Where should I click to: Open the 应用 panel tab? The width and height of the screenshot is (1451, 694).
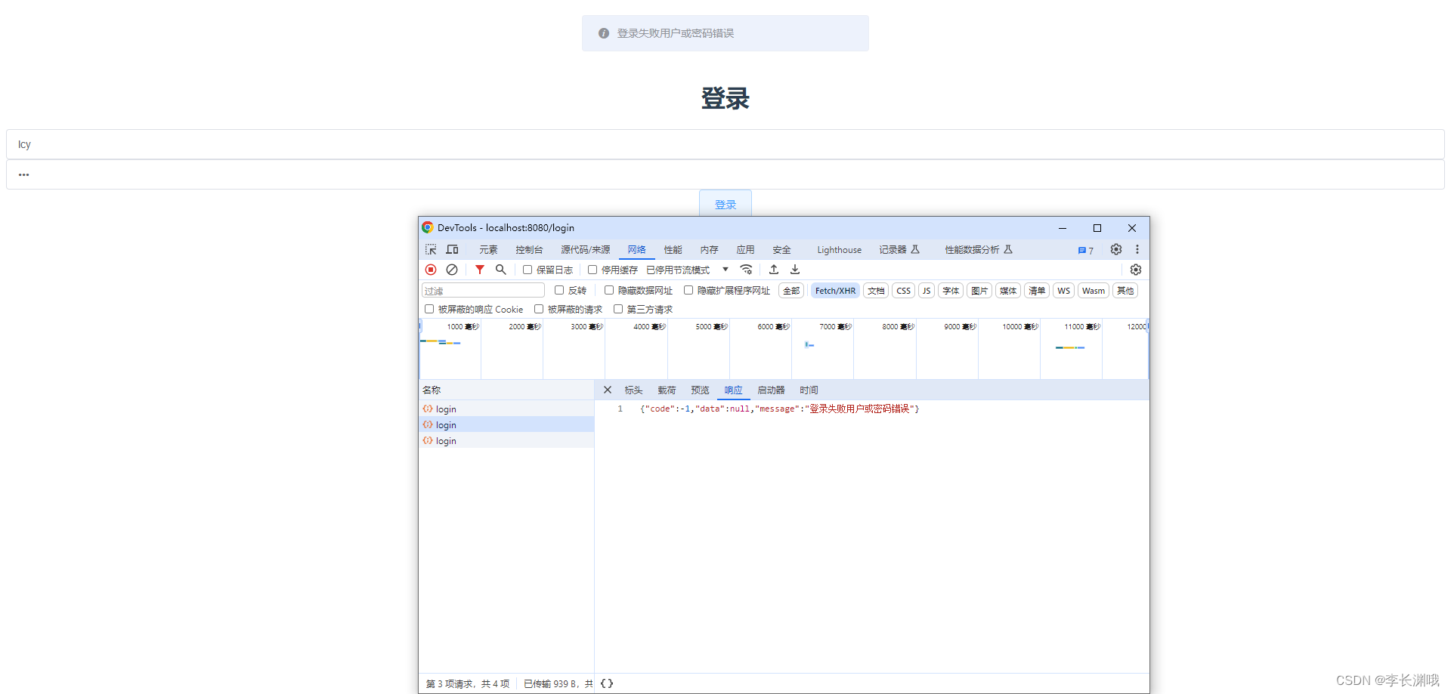(x=745, y=250)
